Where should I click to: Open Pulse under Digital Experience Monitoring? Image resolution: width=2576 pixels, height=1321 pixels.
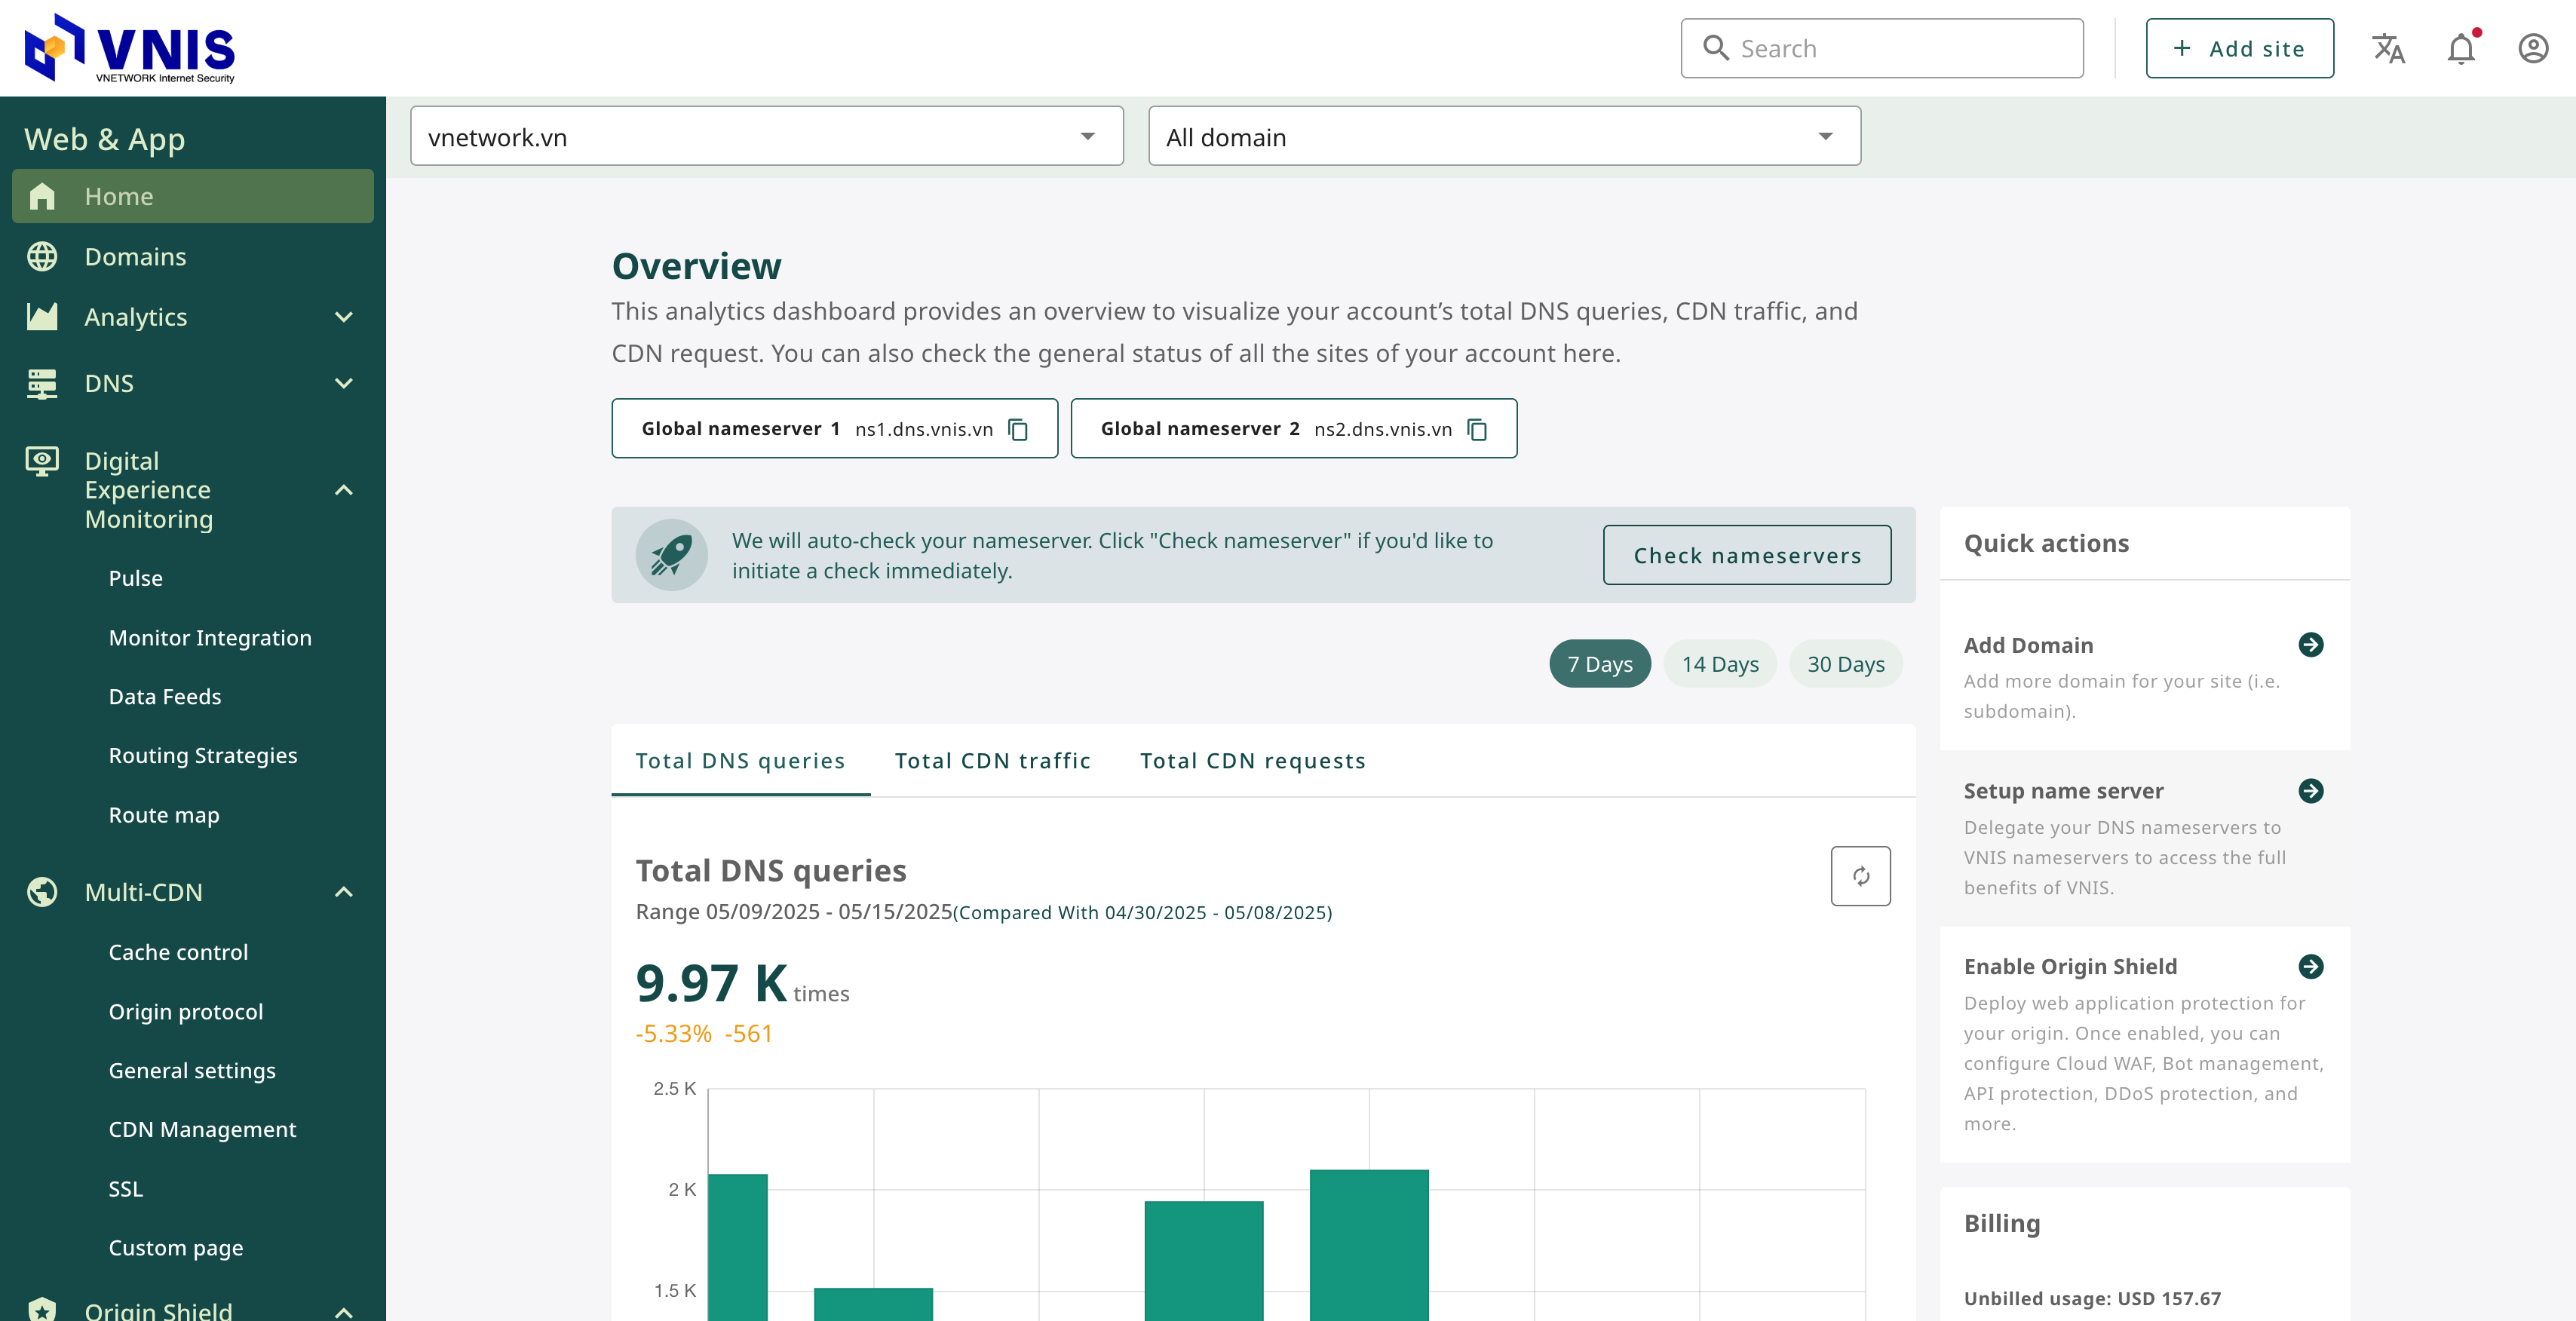click(135, 578)
